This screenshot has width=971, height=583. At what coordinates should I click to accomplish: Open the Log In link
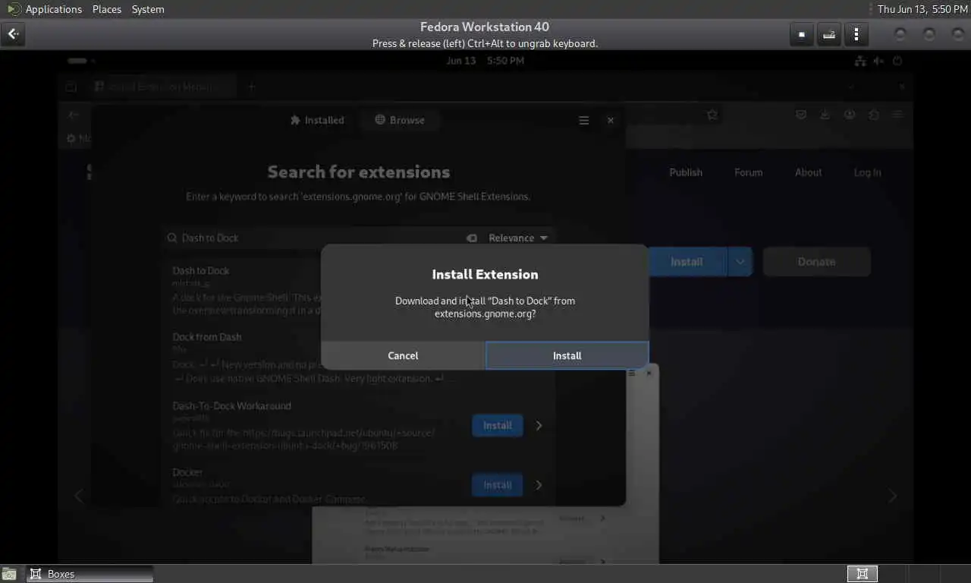(x=867, y=172)
